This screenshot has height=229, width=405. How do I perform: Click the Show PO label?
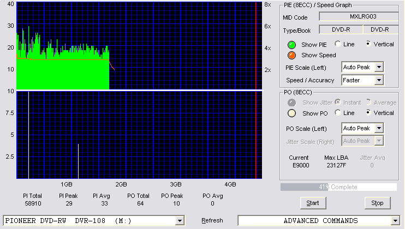click(315, 113)
